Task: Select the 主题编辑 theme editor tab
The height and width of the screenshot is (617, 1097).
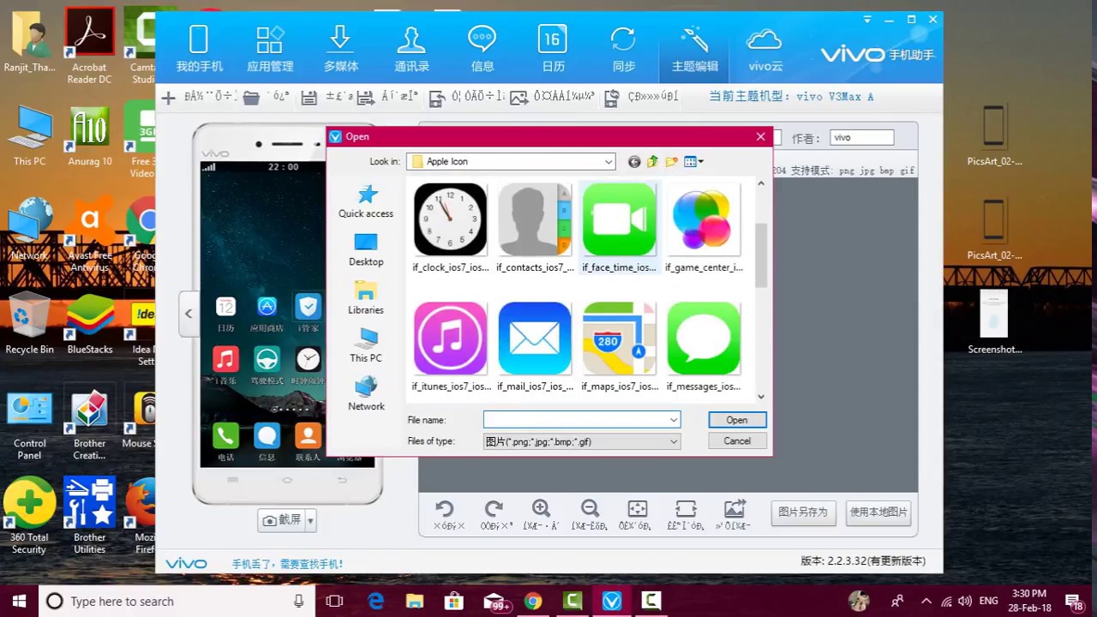Action: tap(694, 48)
